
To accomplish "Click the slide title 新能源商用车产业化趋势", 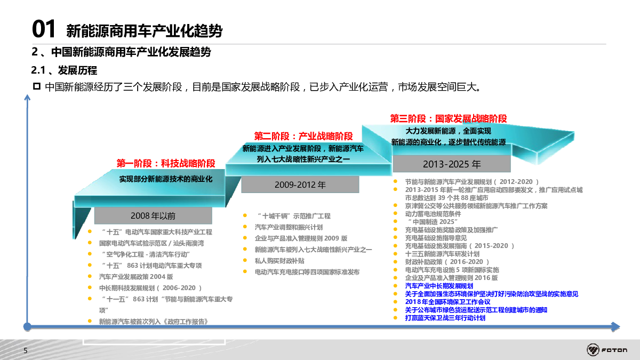I will [144, 31].
